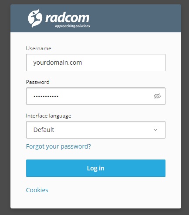Click empty card area below Cookies
This screenshot has height=215, width=189.
point(96,202)
